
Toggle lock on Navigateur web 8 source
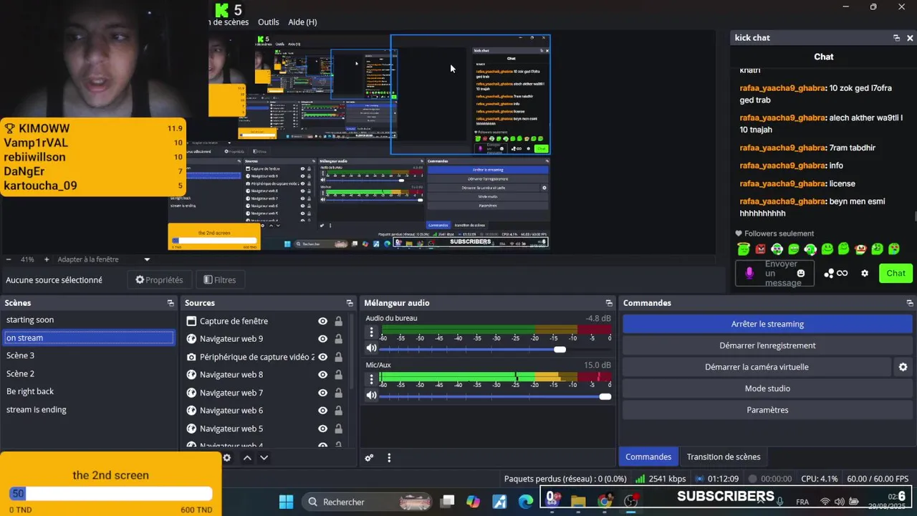pyautogui.click(x=338, y=375)
